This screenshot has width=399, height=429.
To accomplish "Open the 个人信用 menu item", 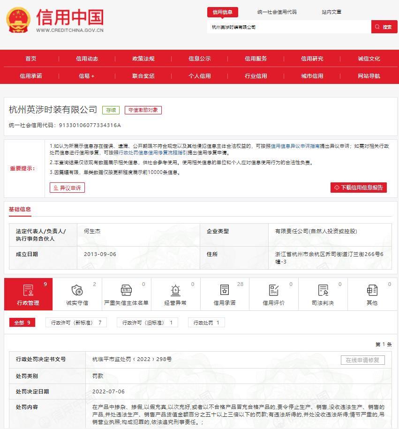I will coord(200,76).
